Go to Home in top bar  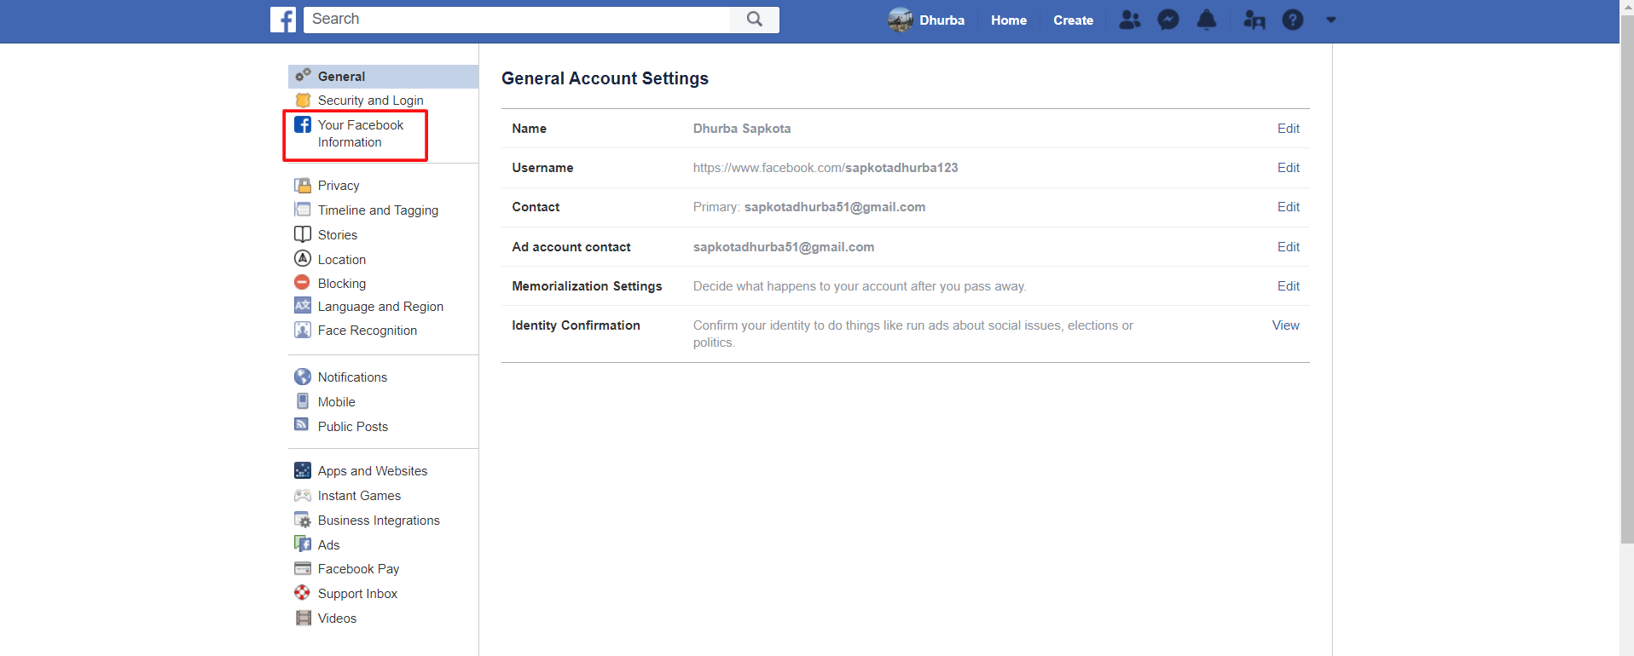1009,20
